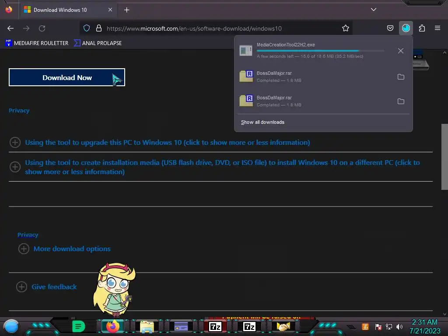Go back using the browser back arrow
This screenshot has height=336, width=448.
click(x=10, y=28)
